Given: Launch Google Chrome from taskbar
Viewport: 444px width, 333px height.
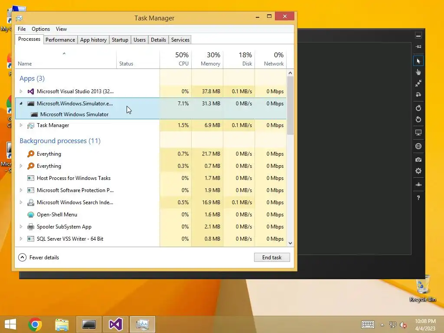Looking at the screenshot, I should point(35,324).
